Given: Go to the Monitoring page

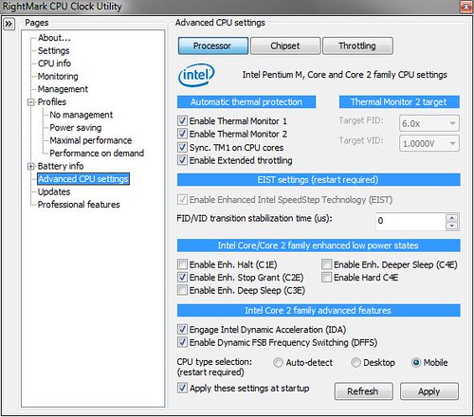Looking at the screenshot, I should 58,76.
